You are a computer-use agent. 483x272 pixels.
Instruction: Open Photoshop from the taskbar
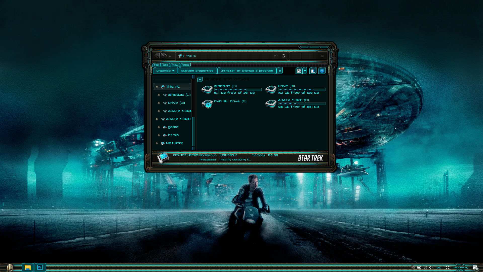[40, 267]
